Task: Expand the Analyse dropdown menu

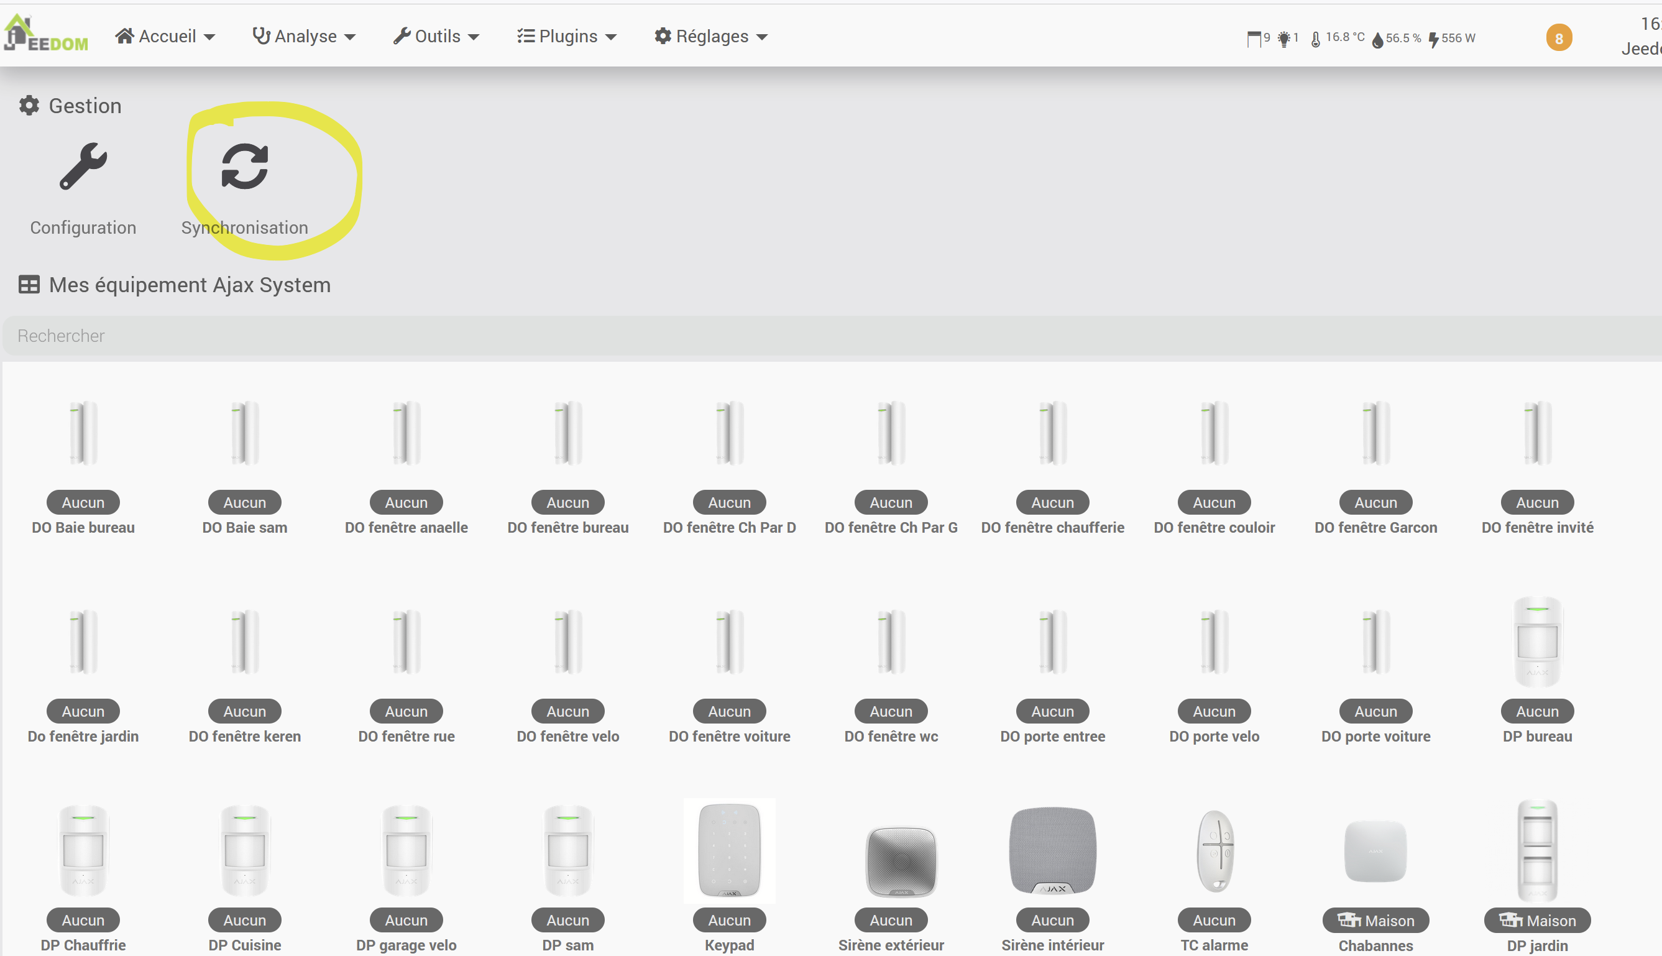Action: [304, 37]
